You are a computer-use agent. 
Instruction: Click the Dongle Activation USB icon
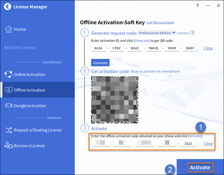[x=9, y=106]
